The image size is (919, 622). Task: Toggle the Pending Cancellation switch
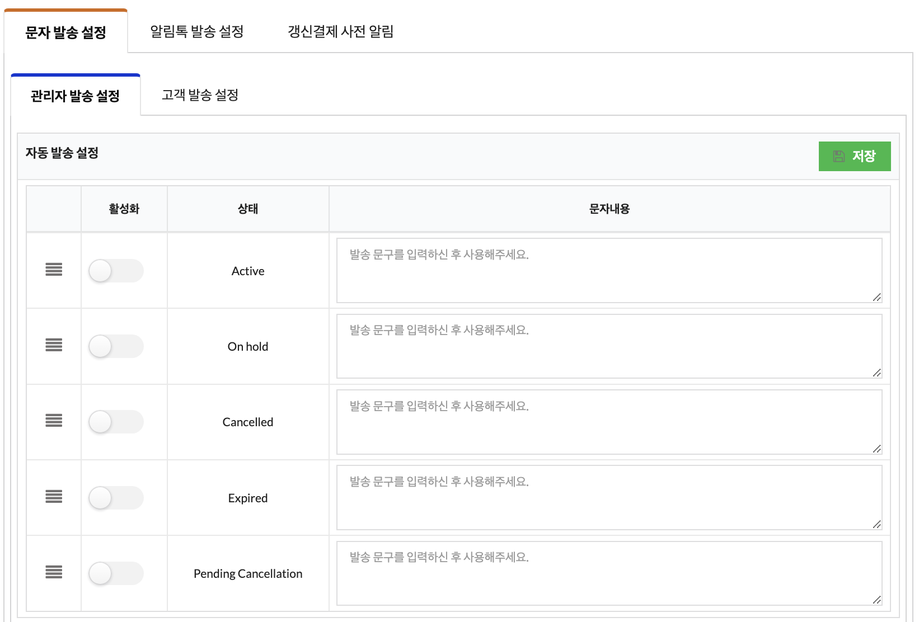(116, 573)
